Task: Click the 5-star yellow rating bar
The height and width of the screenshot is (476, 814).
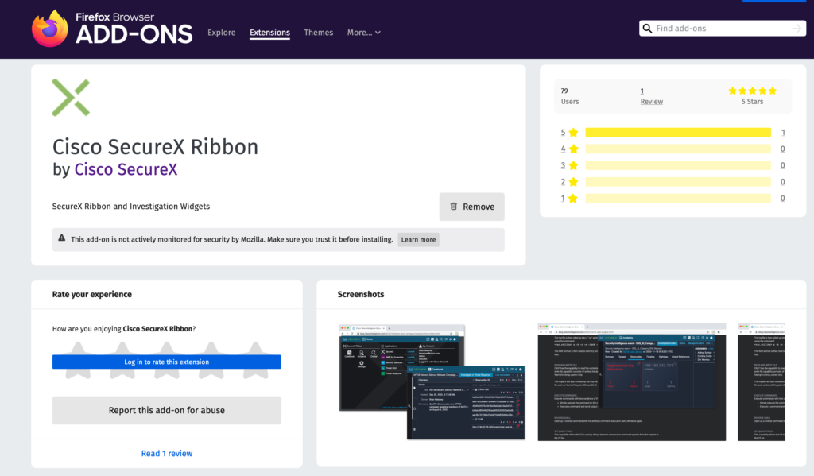Action: [x=677, y=133]
